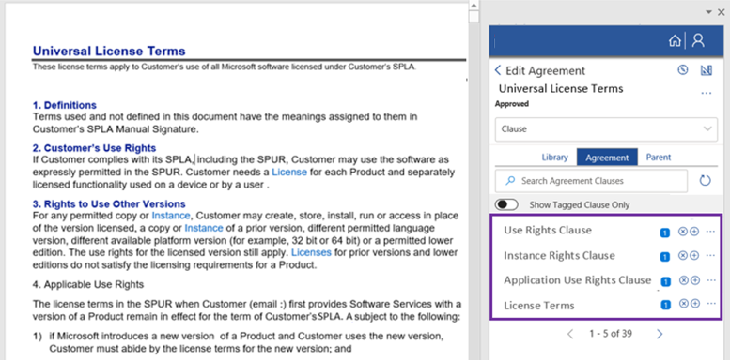Remove tag on License Terms clause
The height and width of the screenshot is (360, 730).
[x=683, y=304]
